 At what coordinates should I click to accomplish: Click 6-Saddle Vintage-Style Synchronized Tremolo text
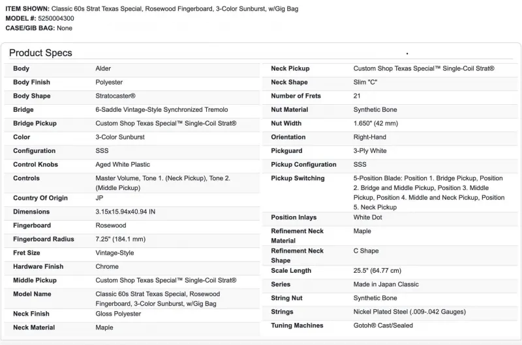click(x=161, y=109)
